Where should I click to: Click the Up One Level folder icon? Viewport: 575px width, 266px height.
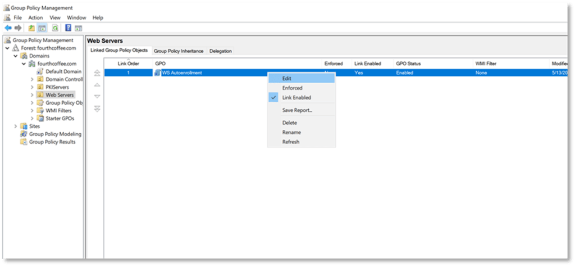pyautogui.click(x=31, y=28)
